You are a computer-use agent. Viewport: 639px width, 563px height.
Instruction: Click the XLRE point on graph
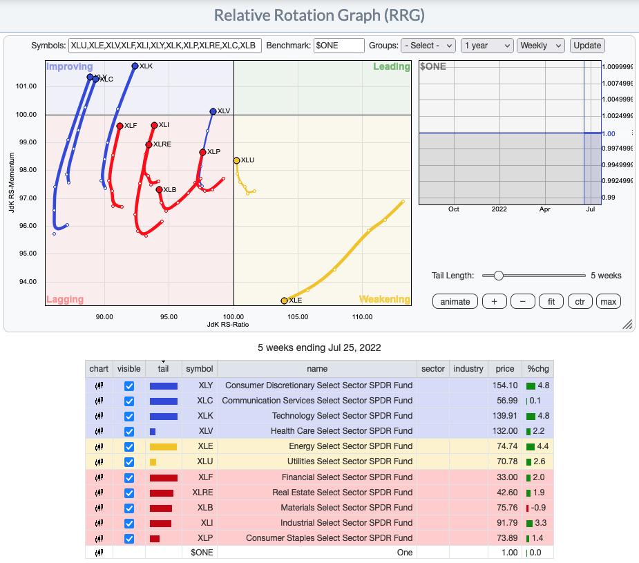(149, 144)
